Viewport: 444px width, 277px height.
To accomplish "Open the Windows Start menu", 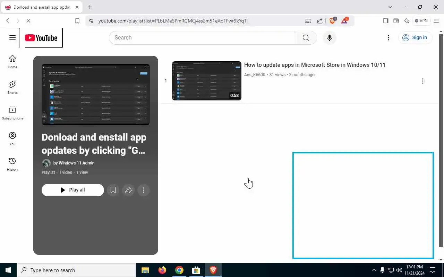I will (x=8, y=270).
